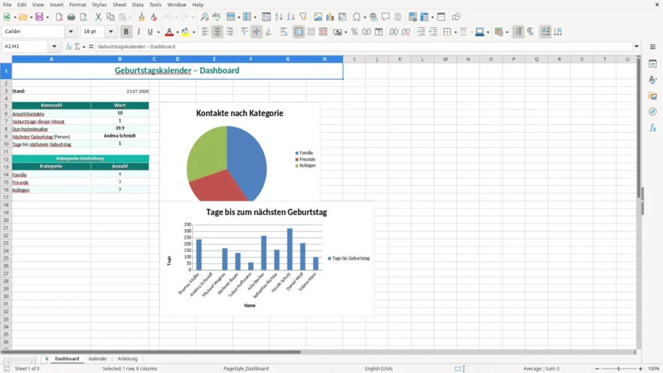Image resolution: width=663 pixels, height=373 pixels.
Task: Click Format as Date calendar icon
Action: click(x=379, y=32)
